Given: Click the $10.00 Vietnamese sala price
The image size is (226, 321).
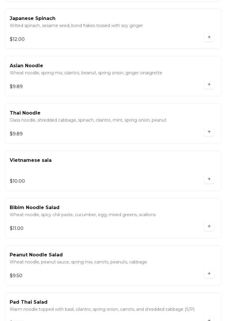Looking at the screenshot, I should click(x=17, y=181).
